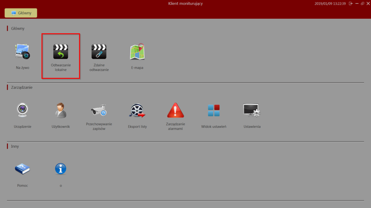Open the Na żywo live view module

pos(22,52)
